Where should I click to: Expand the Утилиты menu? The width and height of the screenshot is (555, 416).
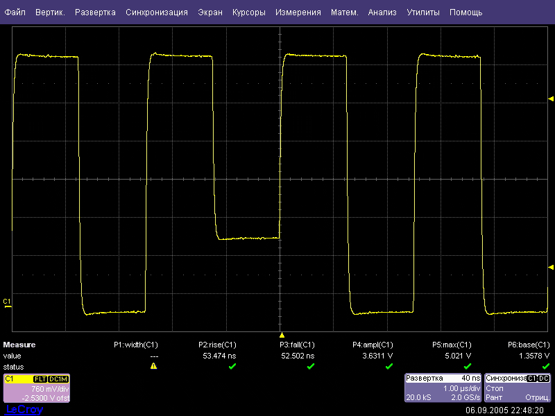coord(422,12)
